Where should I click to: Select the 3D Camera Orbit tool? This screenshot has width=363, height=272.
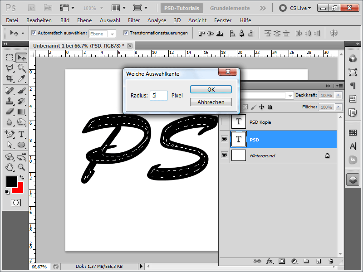pos(21,157)
